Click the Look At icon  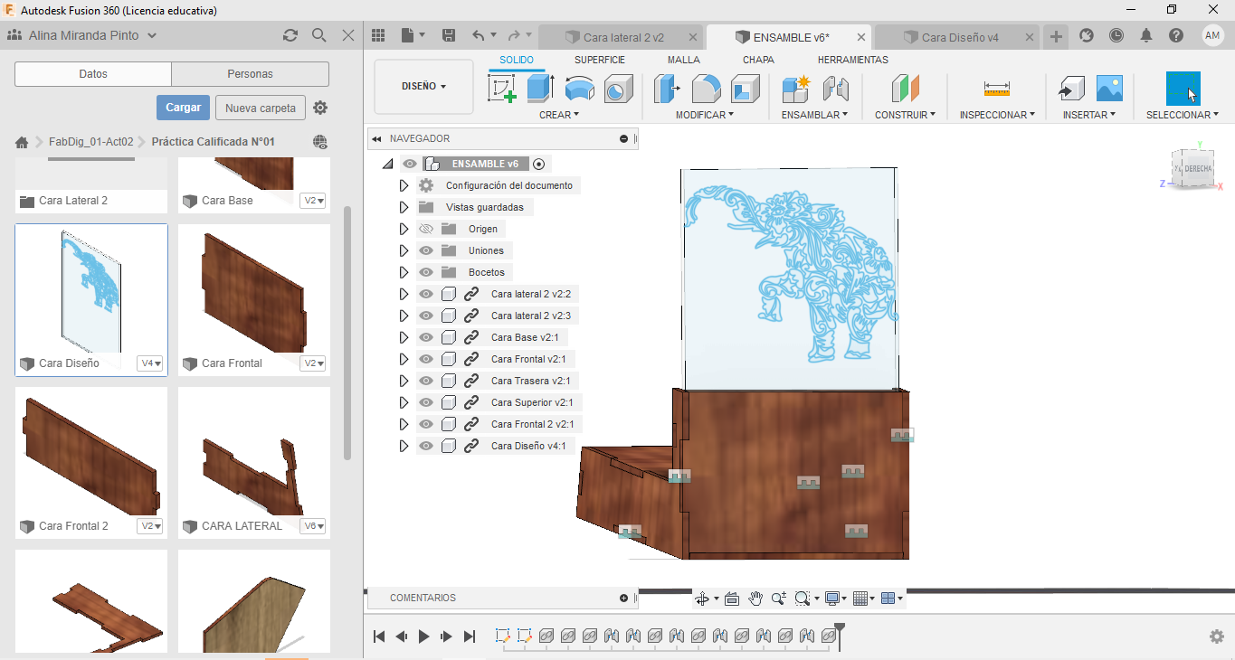pyautogui.click(x=732, y=599)
